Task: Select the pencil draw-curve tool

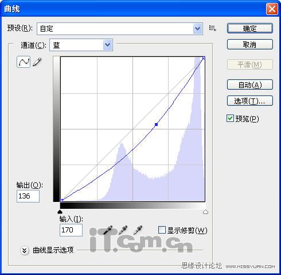Action: click(x=37, y=62)
